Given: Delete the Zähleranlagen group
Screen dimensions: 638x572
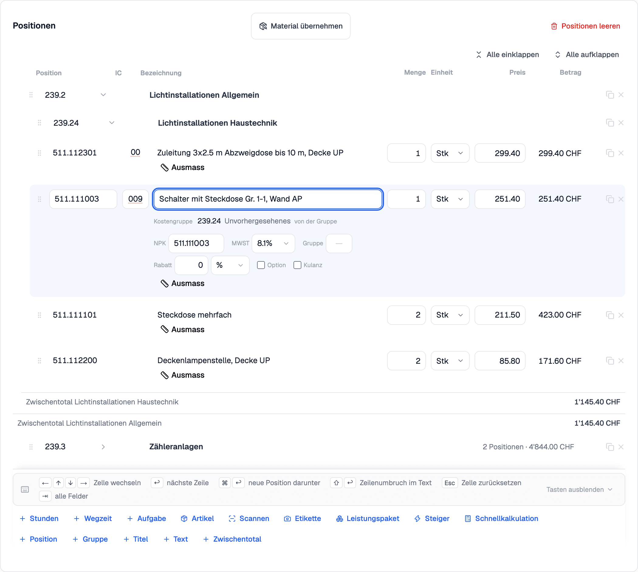Looking at the screenshot, I should click(621, 447).
